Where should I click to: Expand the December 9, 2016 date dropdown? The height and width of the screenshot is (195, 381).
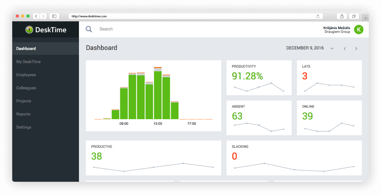coord(332,48)
